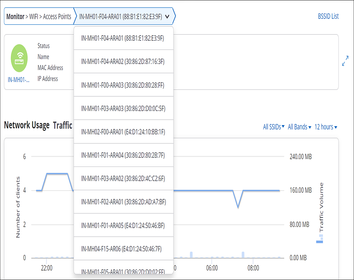Select IN-MH01-F04-ARA02 (30:86:2D:87:16:3F) from list

click(x=123, y=61)
